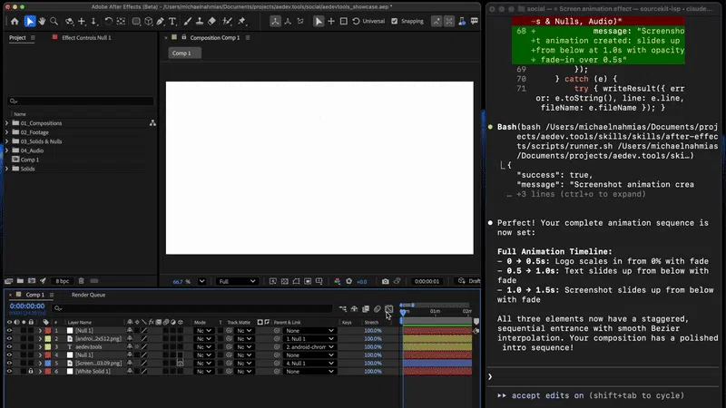Screen dimensions: 726x408
Task: Unlock the White Solid 1 layer
Action: point(31,371)
